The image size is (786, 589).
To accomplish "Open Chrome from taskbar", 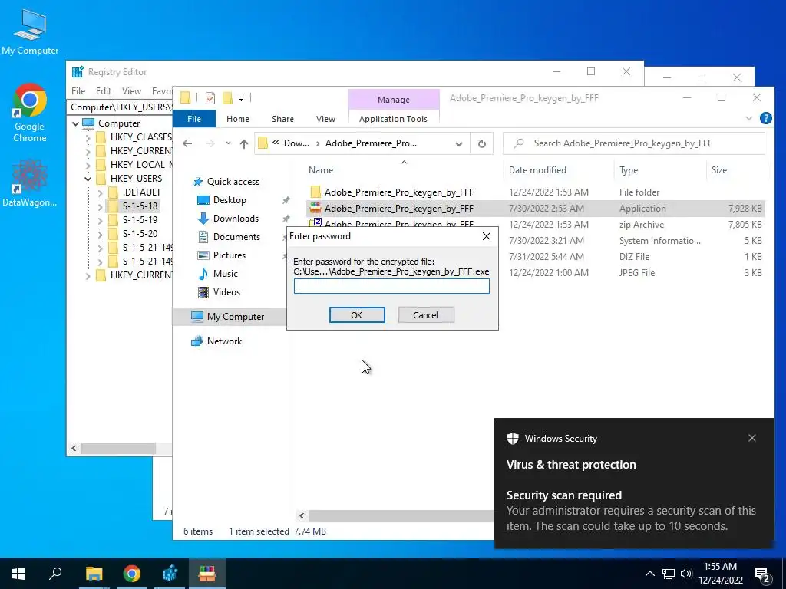I will (132, 574).
